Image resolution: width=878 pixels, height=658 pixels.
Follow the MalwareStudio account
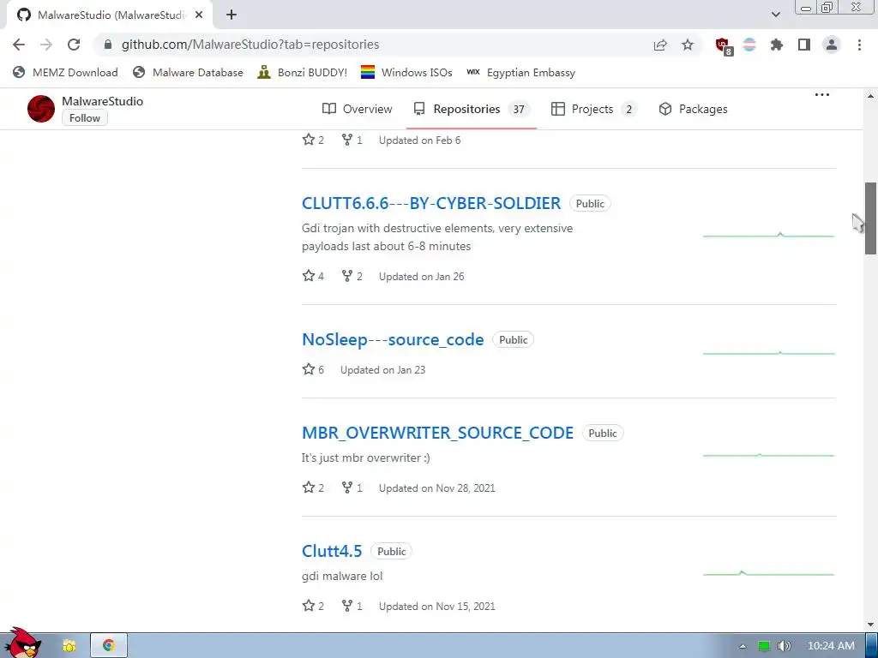pyautogui.click(x=85, y=118)
